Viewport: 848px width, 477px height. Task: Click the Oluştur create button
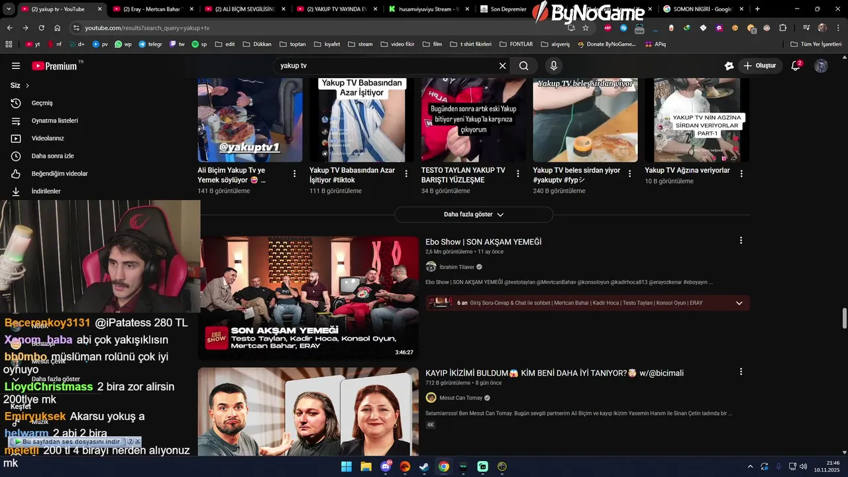pyautogui.click(x=759, y=66)
